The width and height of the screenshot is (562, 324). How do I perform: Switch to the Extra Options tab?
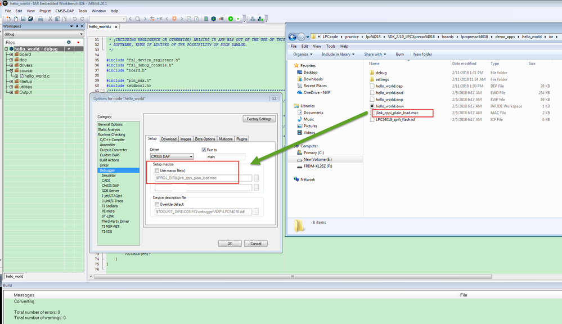pyautogui.click(x=205, y=139)
